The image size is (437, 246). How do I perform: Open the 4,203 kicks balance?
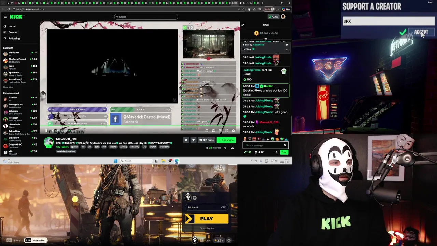[273, 17]
